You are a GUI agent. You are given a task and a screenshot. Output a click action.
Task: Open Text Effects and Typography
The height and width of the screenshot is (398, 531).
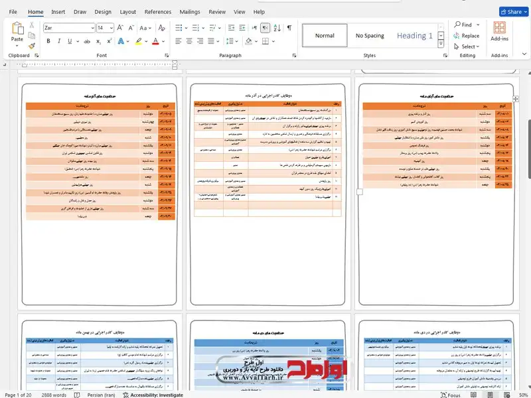pyautogui.click(x=121, y=41)
